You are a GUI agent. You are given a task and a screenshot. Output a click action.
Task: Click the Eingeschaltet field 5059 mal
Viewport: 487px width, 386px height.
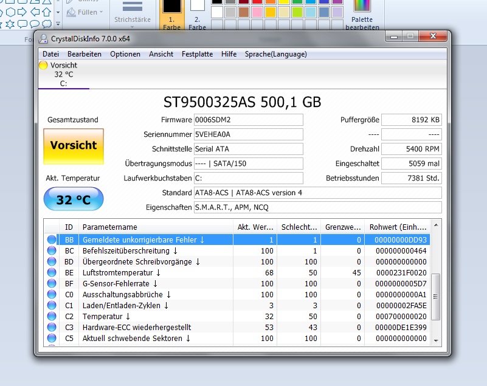click(x=412, y=164)
